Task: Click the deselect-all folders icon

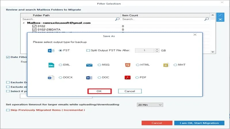Action: pyautogui.click(x=220, y=19)
